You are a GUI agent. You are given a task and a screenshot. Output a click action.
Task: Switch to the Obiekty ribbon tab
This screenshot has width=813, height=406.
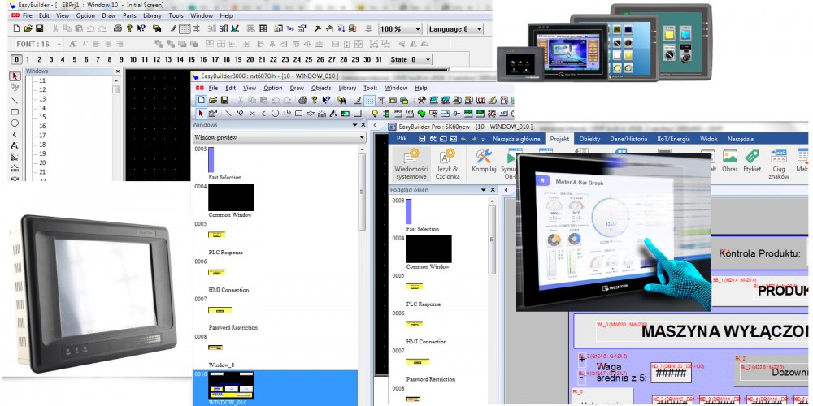(x=589, y=139)
